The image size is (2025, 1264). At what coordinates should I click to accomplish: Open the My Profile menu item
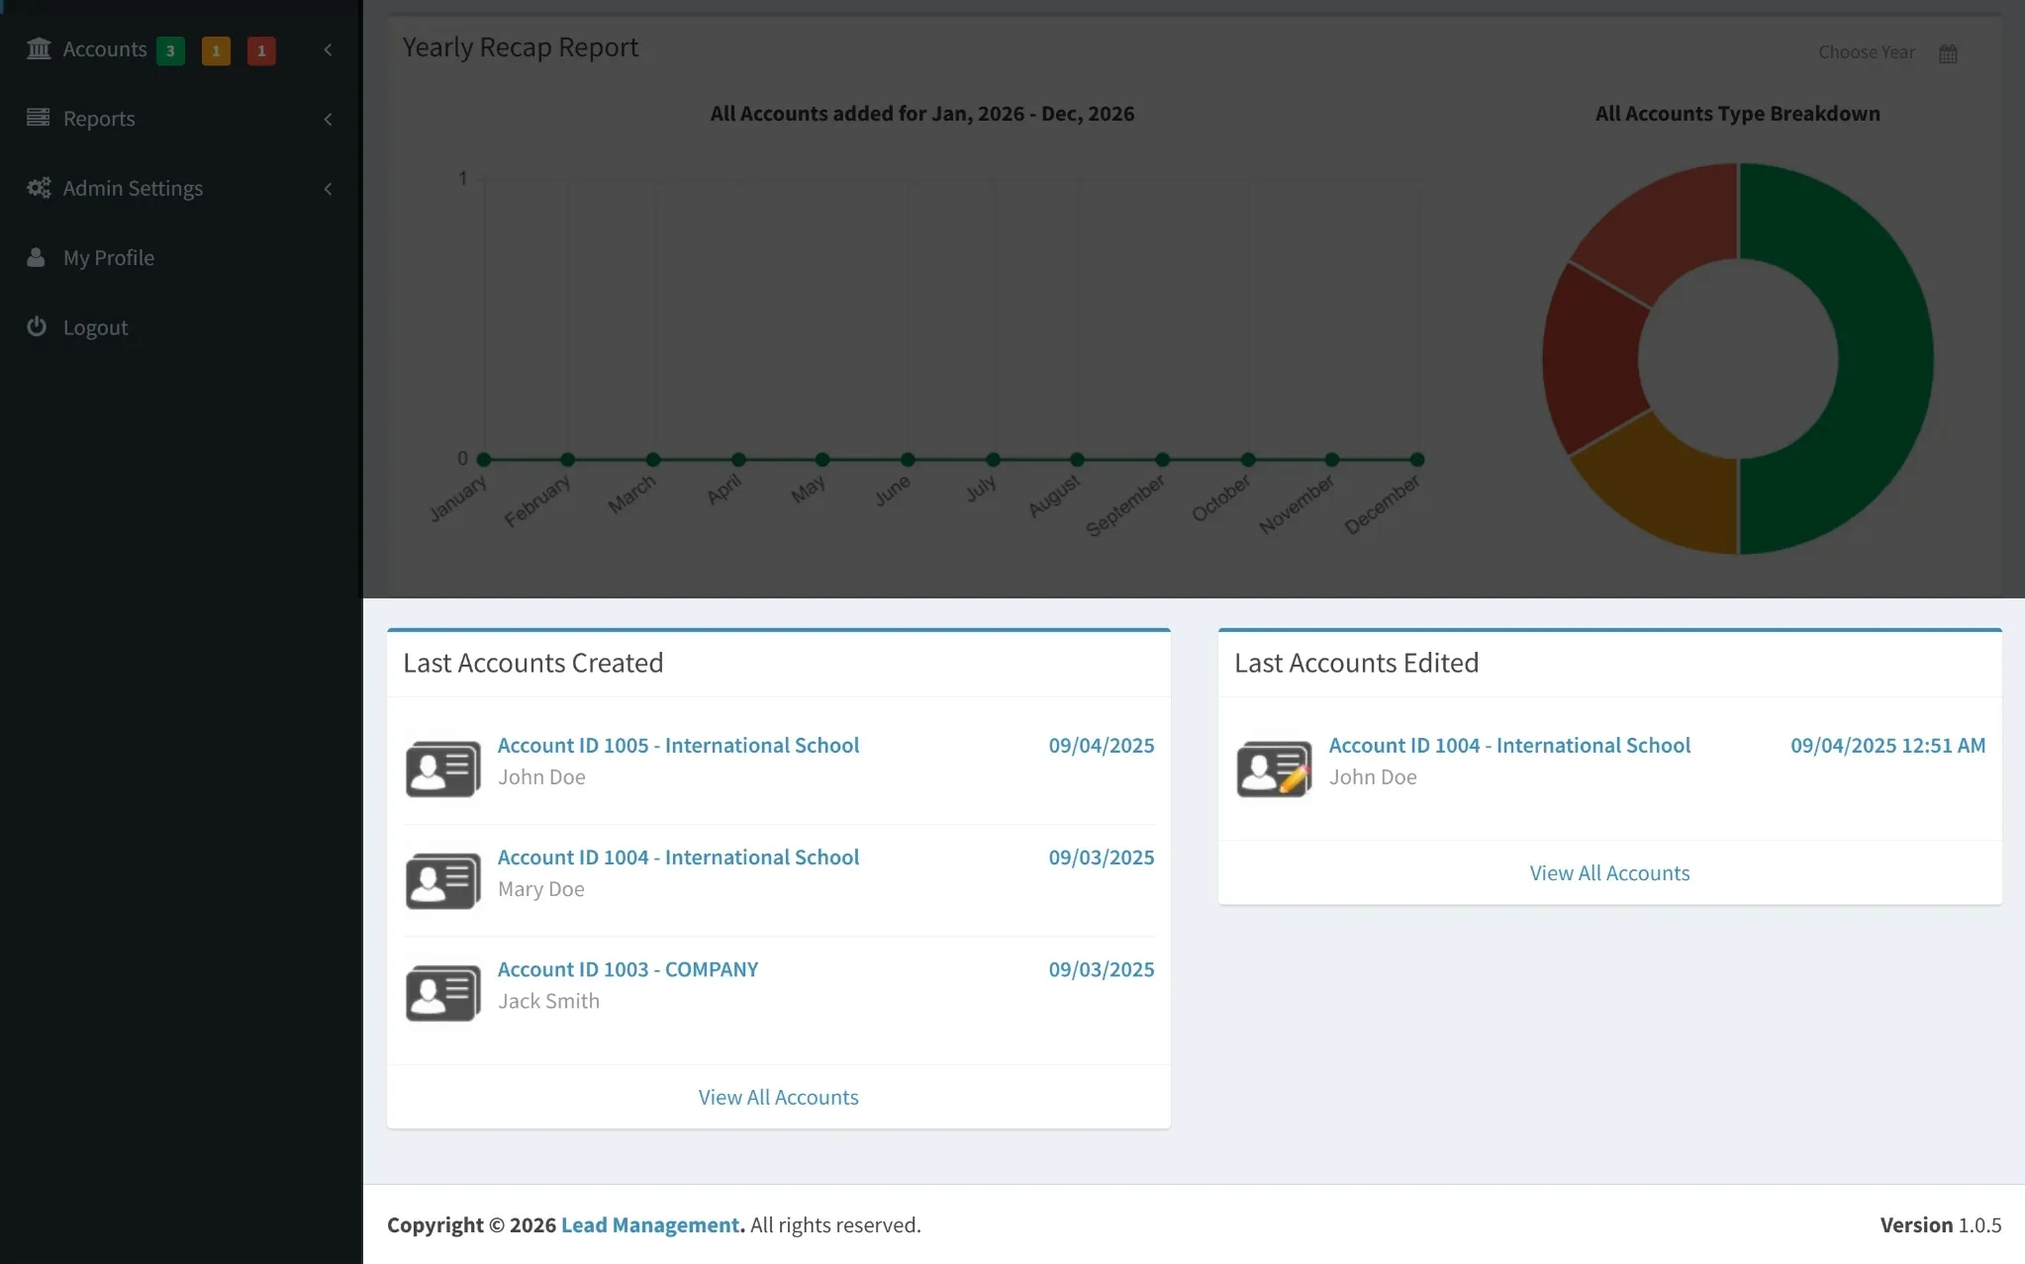click(109, 257)
